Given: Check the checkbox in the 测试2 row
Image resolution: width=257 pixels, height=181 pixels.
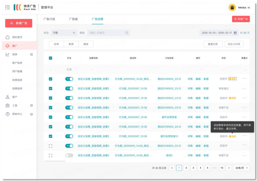Looking at the screenshot, I should (51, 155).
